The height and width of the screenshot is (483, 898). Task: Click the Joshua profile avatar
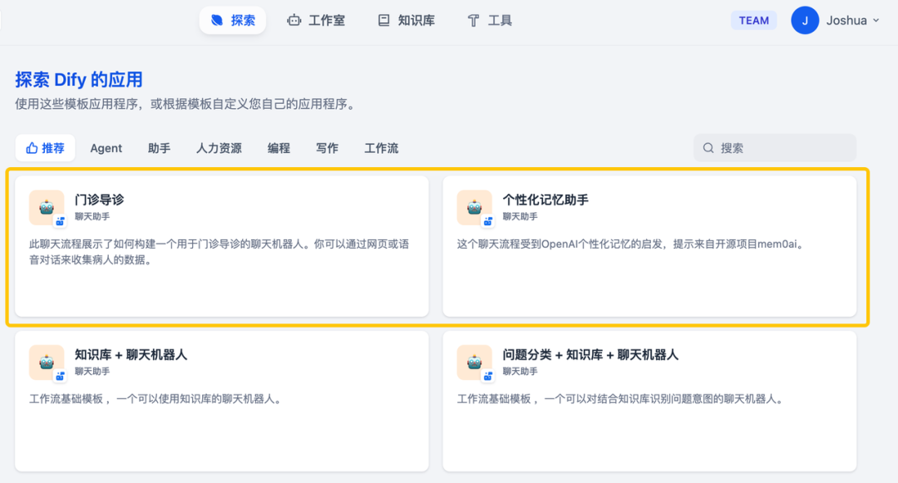(x=804, y=20)
